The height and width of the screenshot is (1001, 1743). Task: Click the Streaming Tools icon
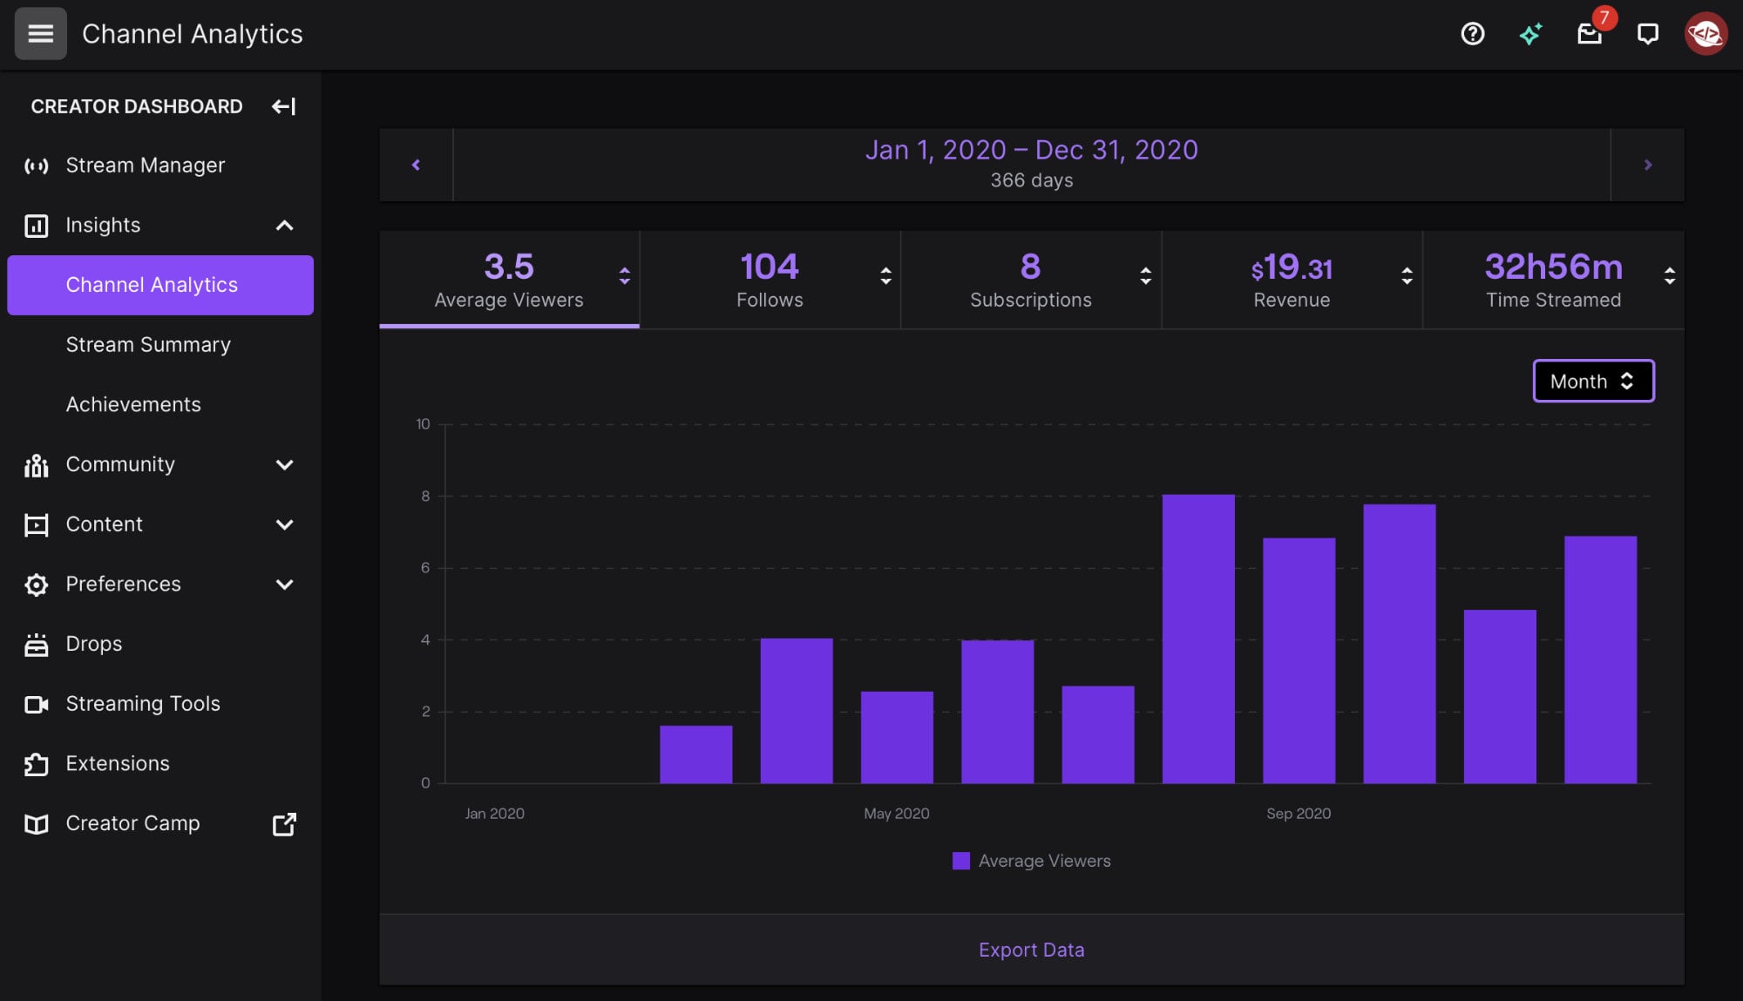click(x=36, y=703)
